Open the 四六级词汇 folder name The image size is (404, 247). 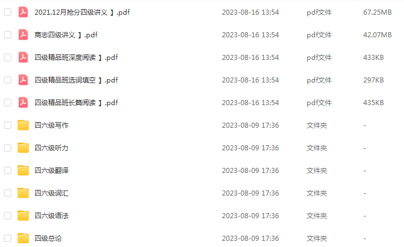pos(51,193)
